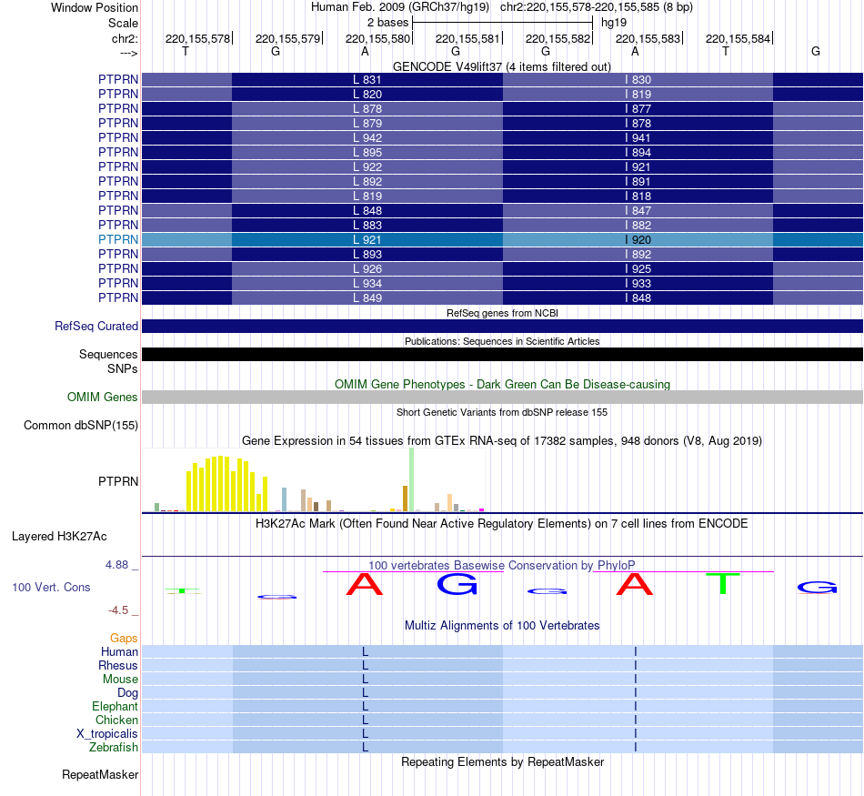Viewport: 864px width, 796px height.
Task: Click the PTPRN transcript row with L 942
Action: [502, 137]
